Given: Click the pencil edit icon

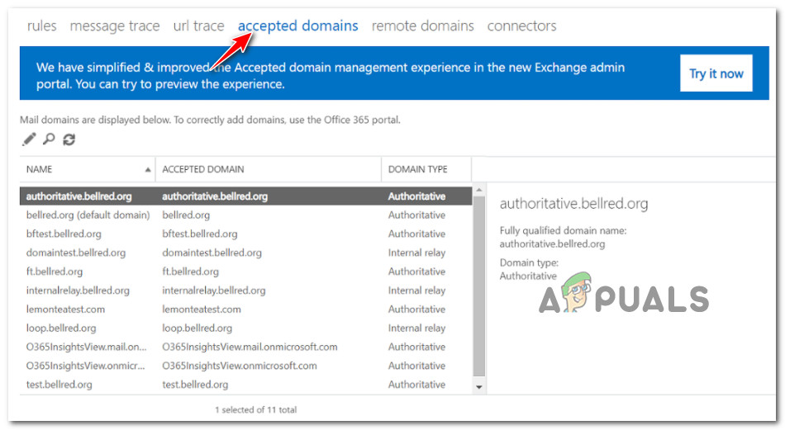Looking at the screenshot, I should coord(29,139).
